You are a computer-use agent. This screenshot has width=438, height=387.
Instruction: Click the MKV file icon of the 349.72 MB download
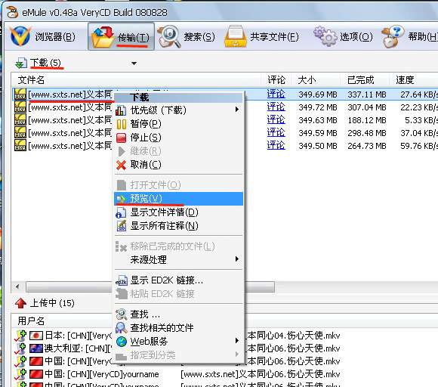pyautogui.click(x=20, y=107)
